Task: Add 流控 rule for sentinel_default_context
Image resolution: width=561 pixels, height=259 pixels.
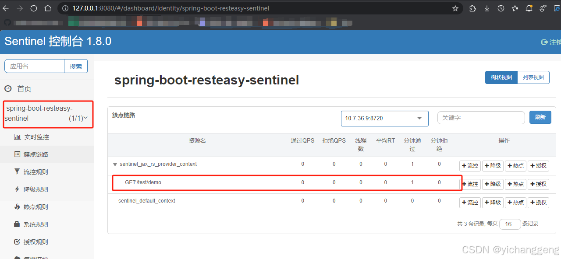Action: point(470,203)
